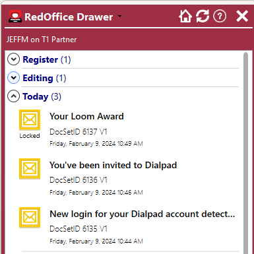This screenshot has width=254, height=254.
Task: Click the locked email icon for Your Loom Award
Action: [30, 120]
